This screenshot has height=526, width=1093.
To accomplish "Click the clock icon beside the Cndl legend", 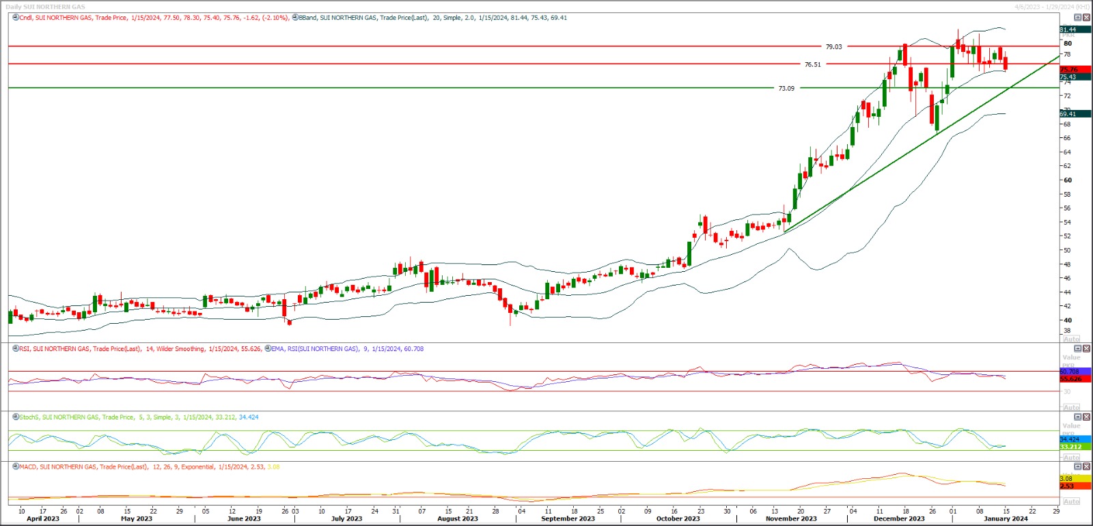I will click(x=16, y=18).
